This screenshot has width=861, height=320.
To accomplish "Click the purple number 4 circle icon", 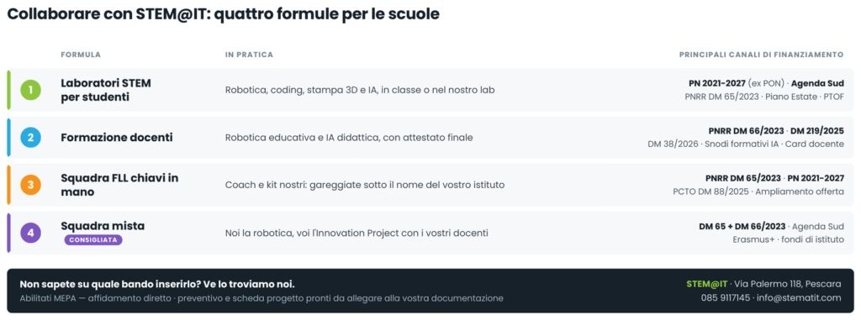I will (x=31, y=233).
